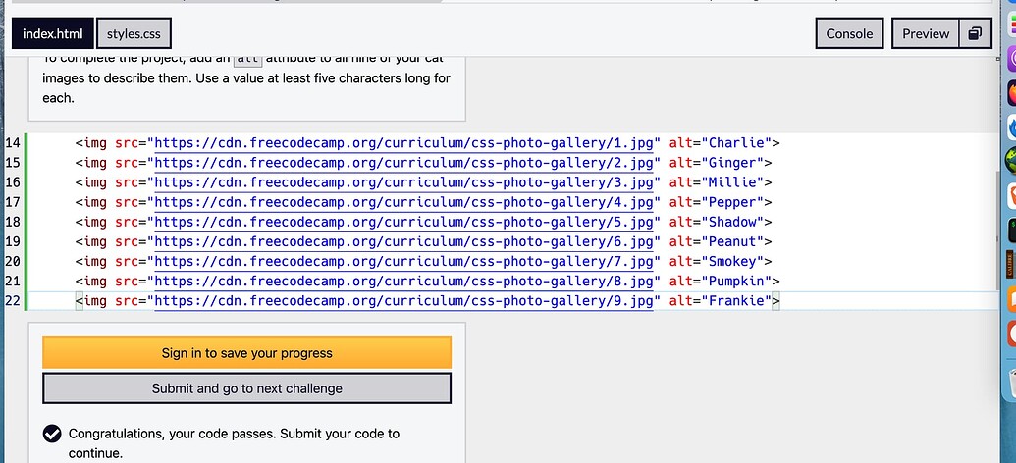Place cursor in alt value "Pumpkin"
1016x463 pixels.
point(740,282)
